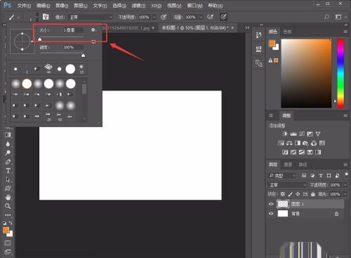
Task: Toggle pressure for opacity icon
Action: pos(164,17)
